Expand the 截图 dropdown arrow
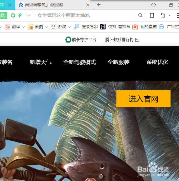 [x=46, y=27]
